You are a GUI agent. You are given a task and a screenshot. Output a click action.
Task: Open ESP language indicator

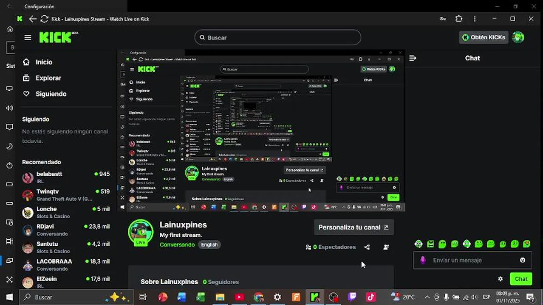[x=486, y=297]
